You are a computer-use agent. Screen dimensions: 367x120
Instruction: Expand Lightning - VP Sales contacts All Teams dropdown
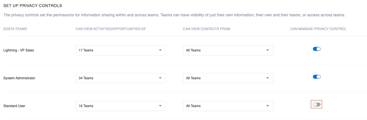pyautogui.click(x=228, y=50)
